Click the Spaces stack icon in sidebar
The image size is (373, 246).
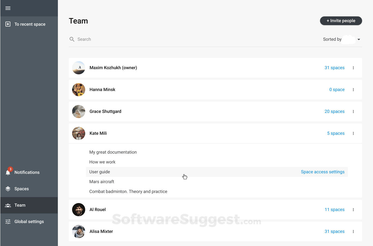(x=8, y=189)
